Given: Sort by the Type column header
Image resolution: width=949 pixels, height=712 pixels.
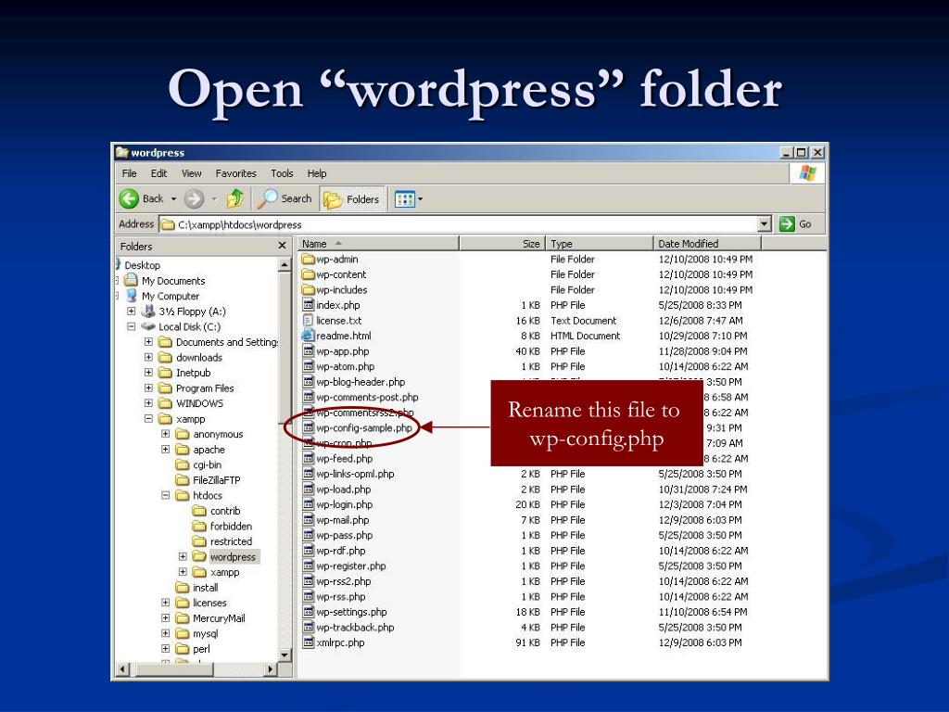Looking at the screenshot, I should (x=600, y=244).
